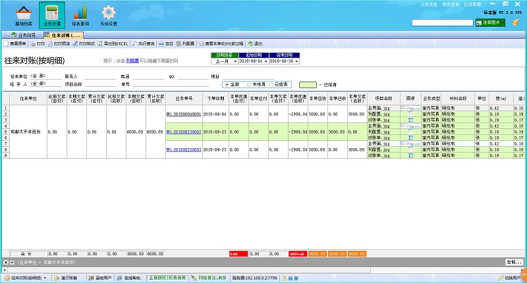Switch to the 业务向导 tab
The width and height of the screenshot is (527, 283).
pyautogui.click(x=24, y=34)
